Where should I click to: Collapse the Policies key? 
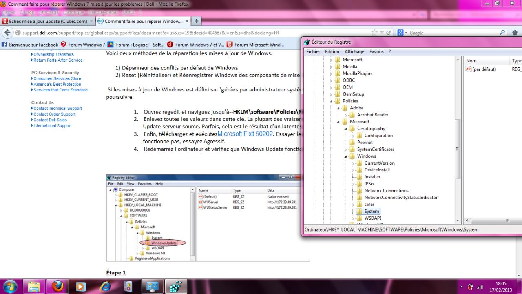click(331, 101)
